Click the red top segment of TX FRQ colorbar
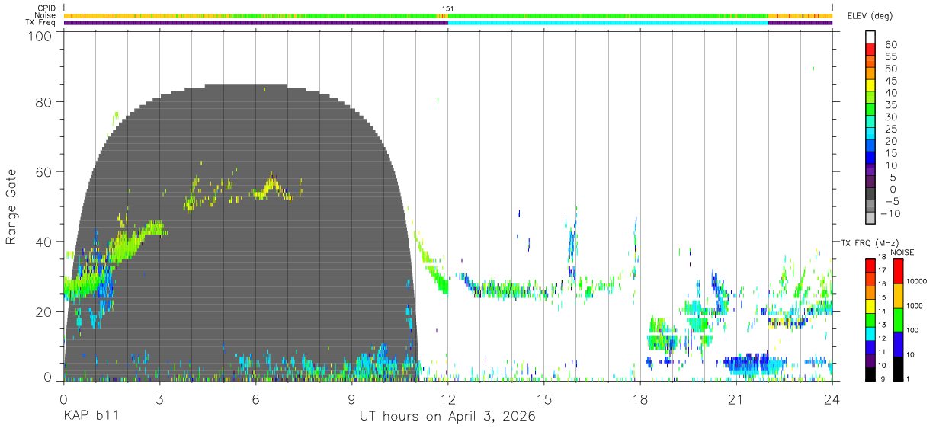The height and width of the screenshot is (432, 936). pos(870,264)
